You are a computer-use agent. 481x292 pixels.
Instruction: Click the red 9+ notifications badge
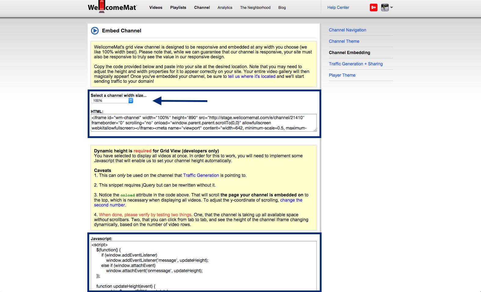(373, 8)
